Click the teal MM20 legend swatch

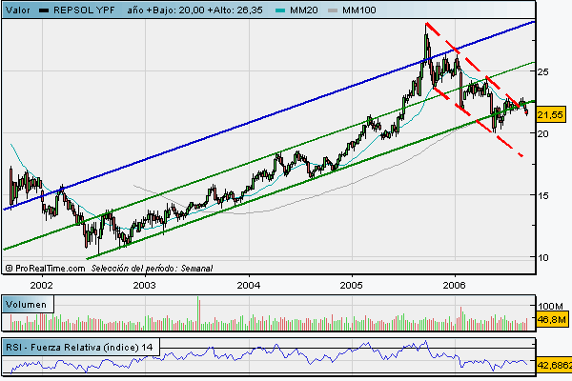click(280, 10)
